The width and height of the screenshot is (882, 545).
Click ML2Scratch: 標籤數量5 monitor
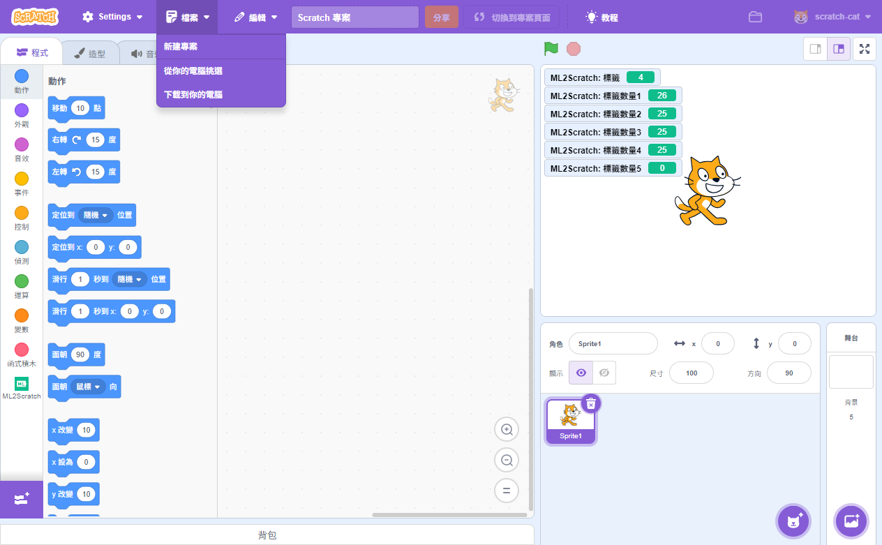(613, 168)
